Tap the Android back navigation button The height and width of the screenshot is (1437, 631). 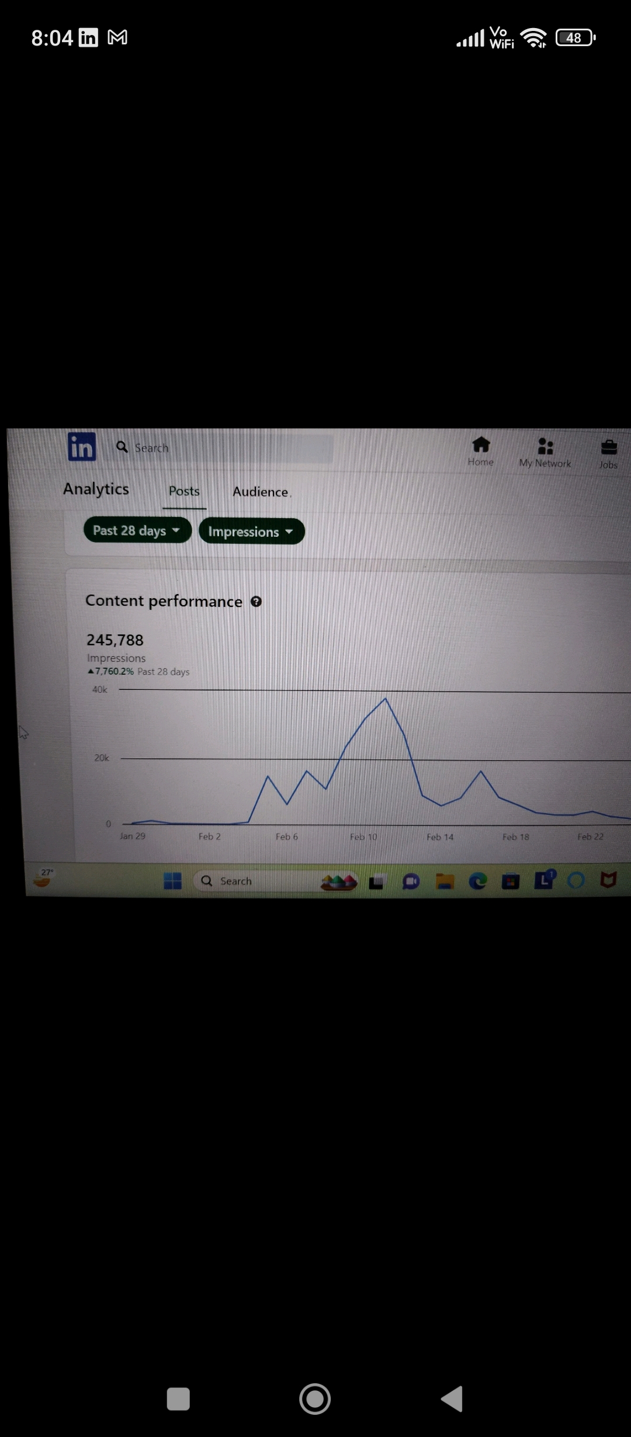point(452,1399)
